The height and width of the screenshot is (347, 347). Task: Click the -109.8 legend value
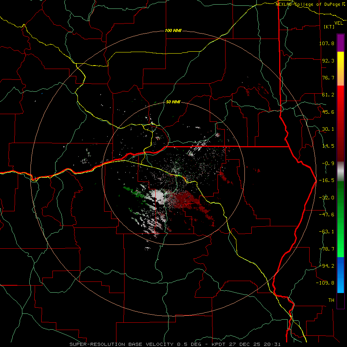[325, 283]
